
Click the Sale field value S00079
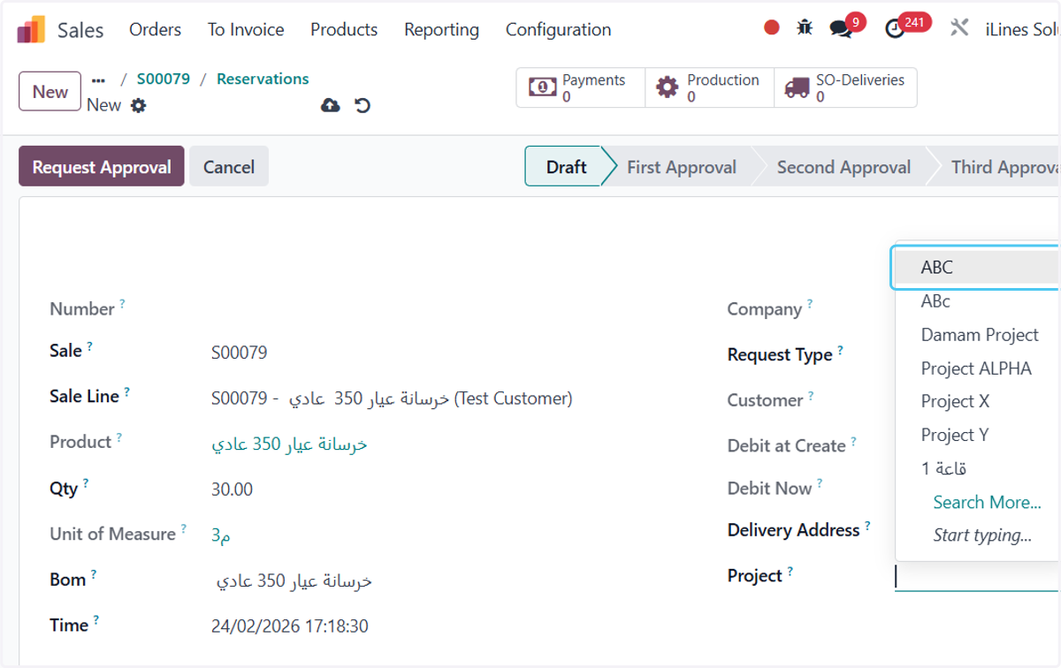pyautogui.click(x=239, y=353)
